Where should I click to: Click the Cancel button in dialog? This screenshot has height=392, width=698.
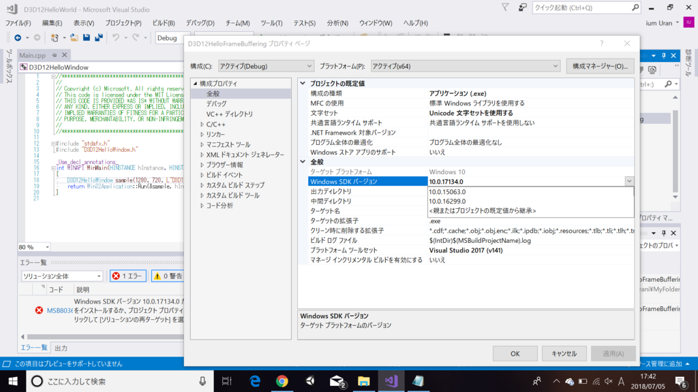(564, 354)
